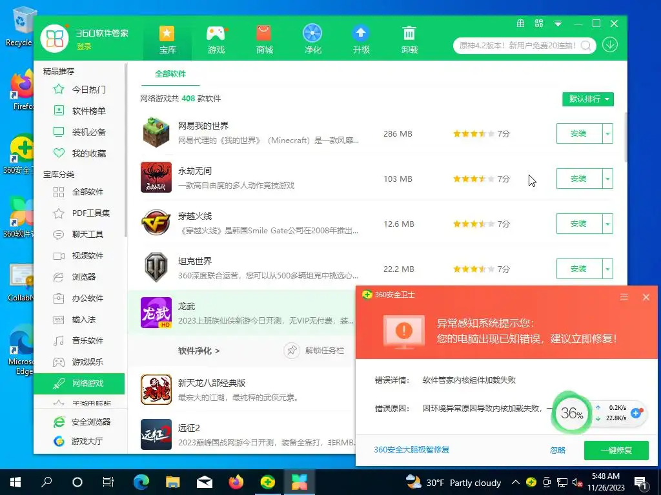The width and height of the screenshot is (661, 495).
Task: Expand install options for 永劫无间
Action: tap(607, 179)
